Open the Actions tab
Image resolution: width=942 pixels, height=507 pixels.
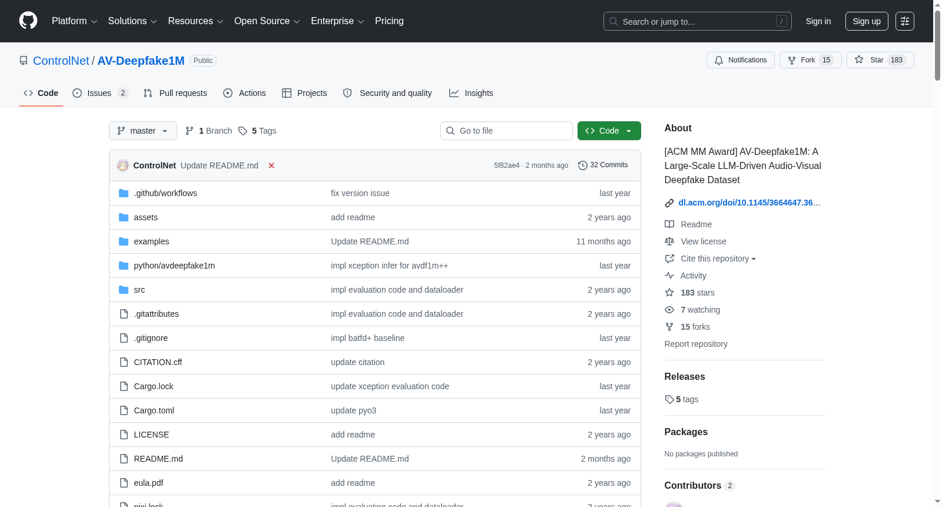coord(245,93)
